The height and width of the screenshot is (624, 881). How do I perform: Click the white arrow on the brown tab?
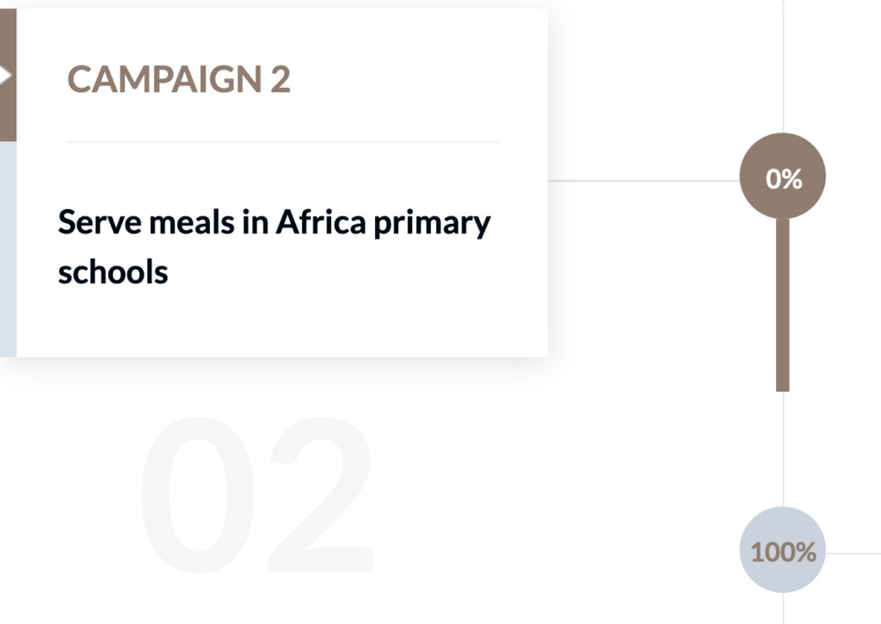(x=5, y=76)
